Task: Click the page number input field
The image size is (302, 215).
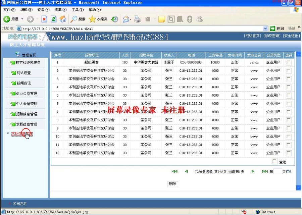Action: (x=278, y=172)
